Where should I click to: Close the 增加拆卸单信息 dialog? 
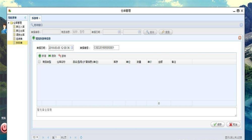point(240,38)
